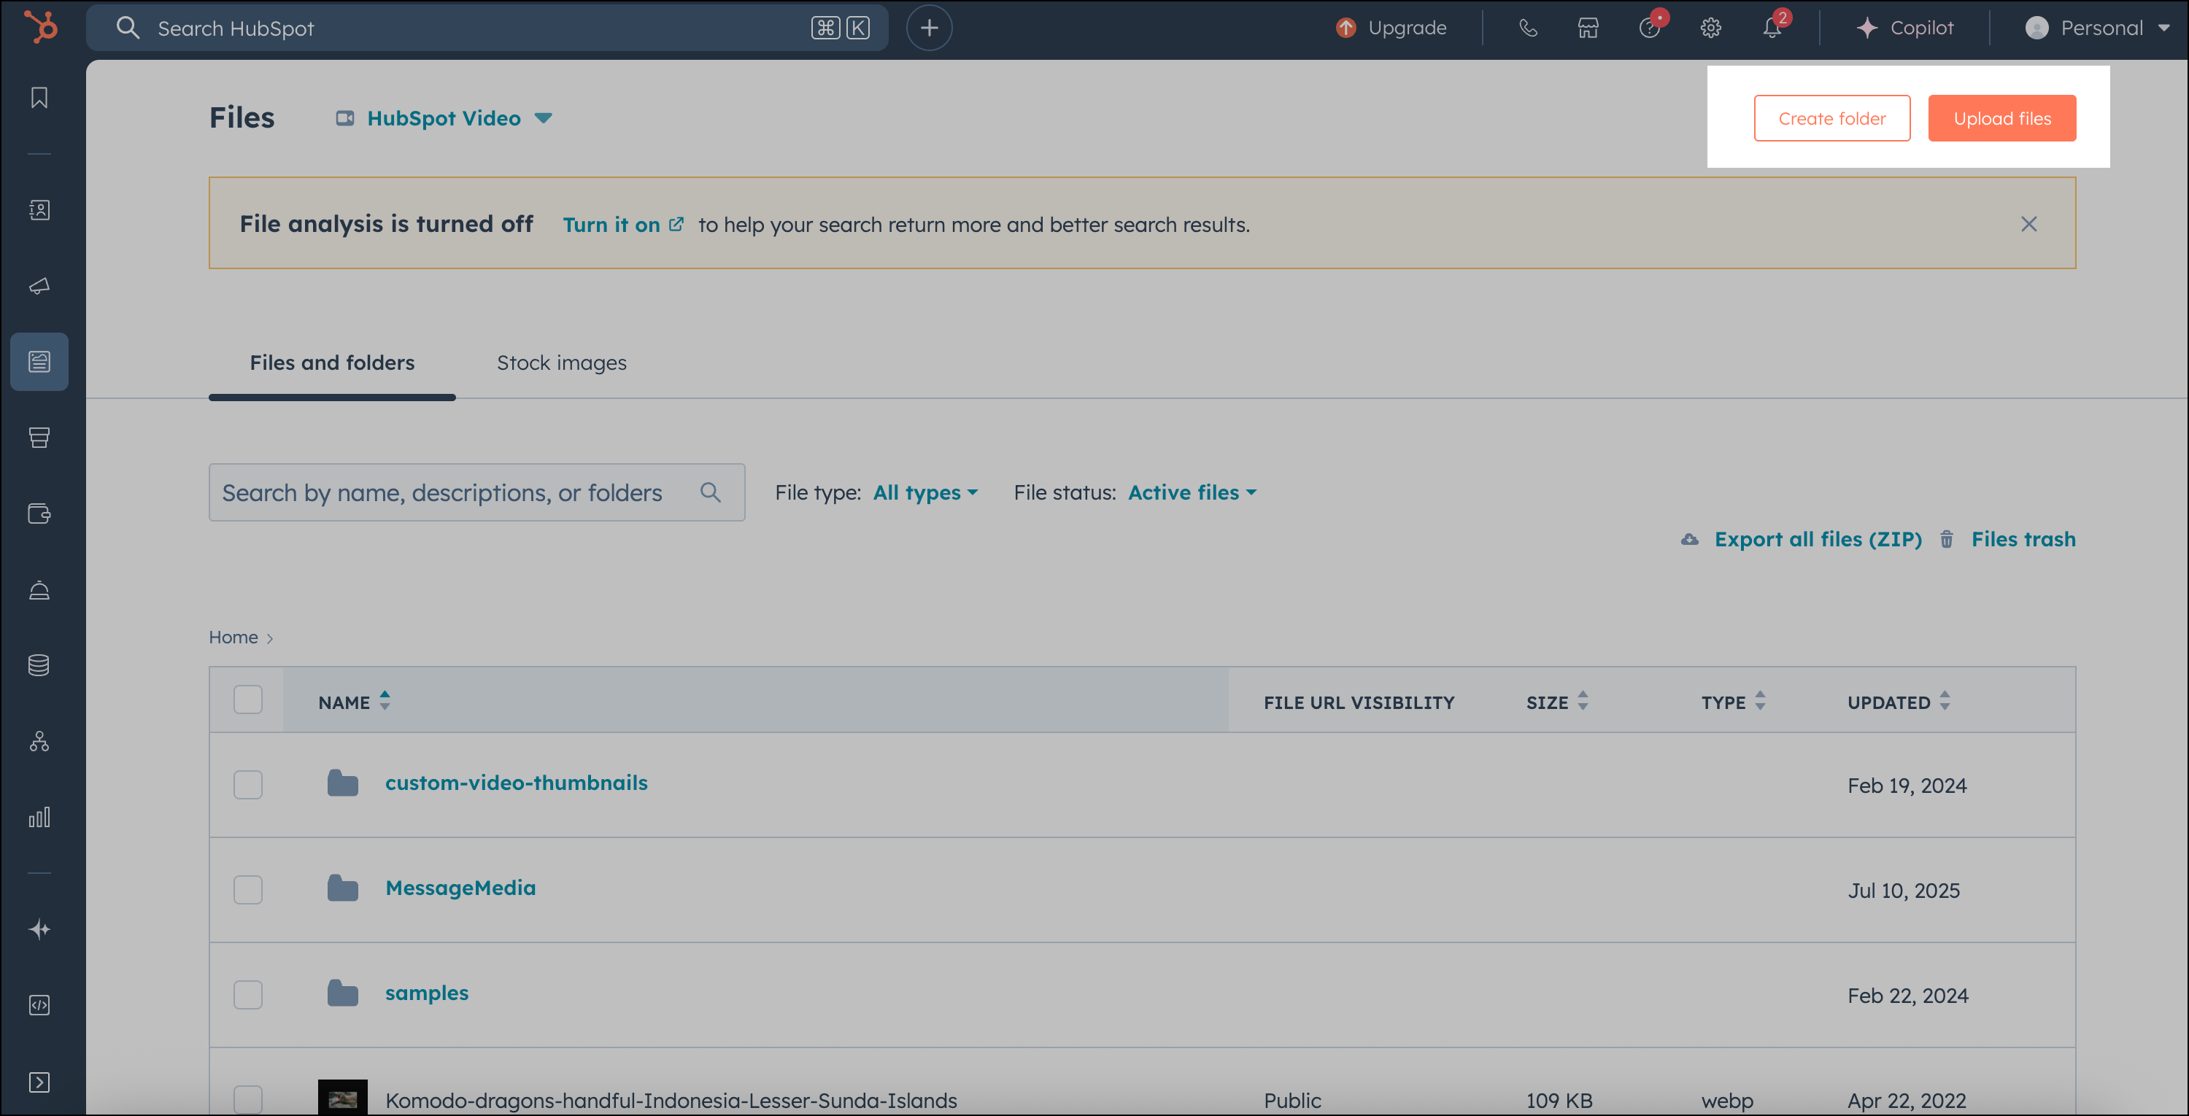Toggle the select-all checkbox in table header
2189x1116 pixels.
coord(248,700)
